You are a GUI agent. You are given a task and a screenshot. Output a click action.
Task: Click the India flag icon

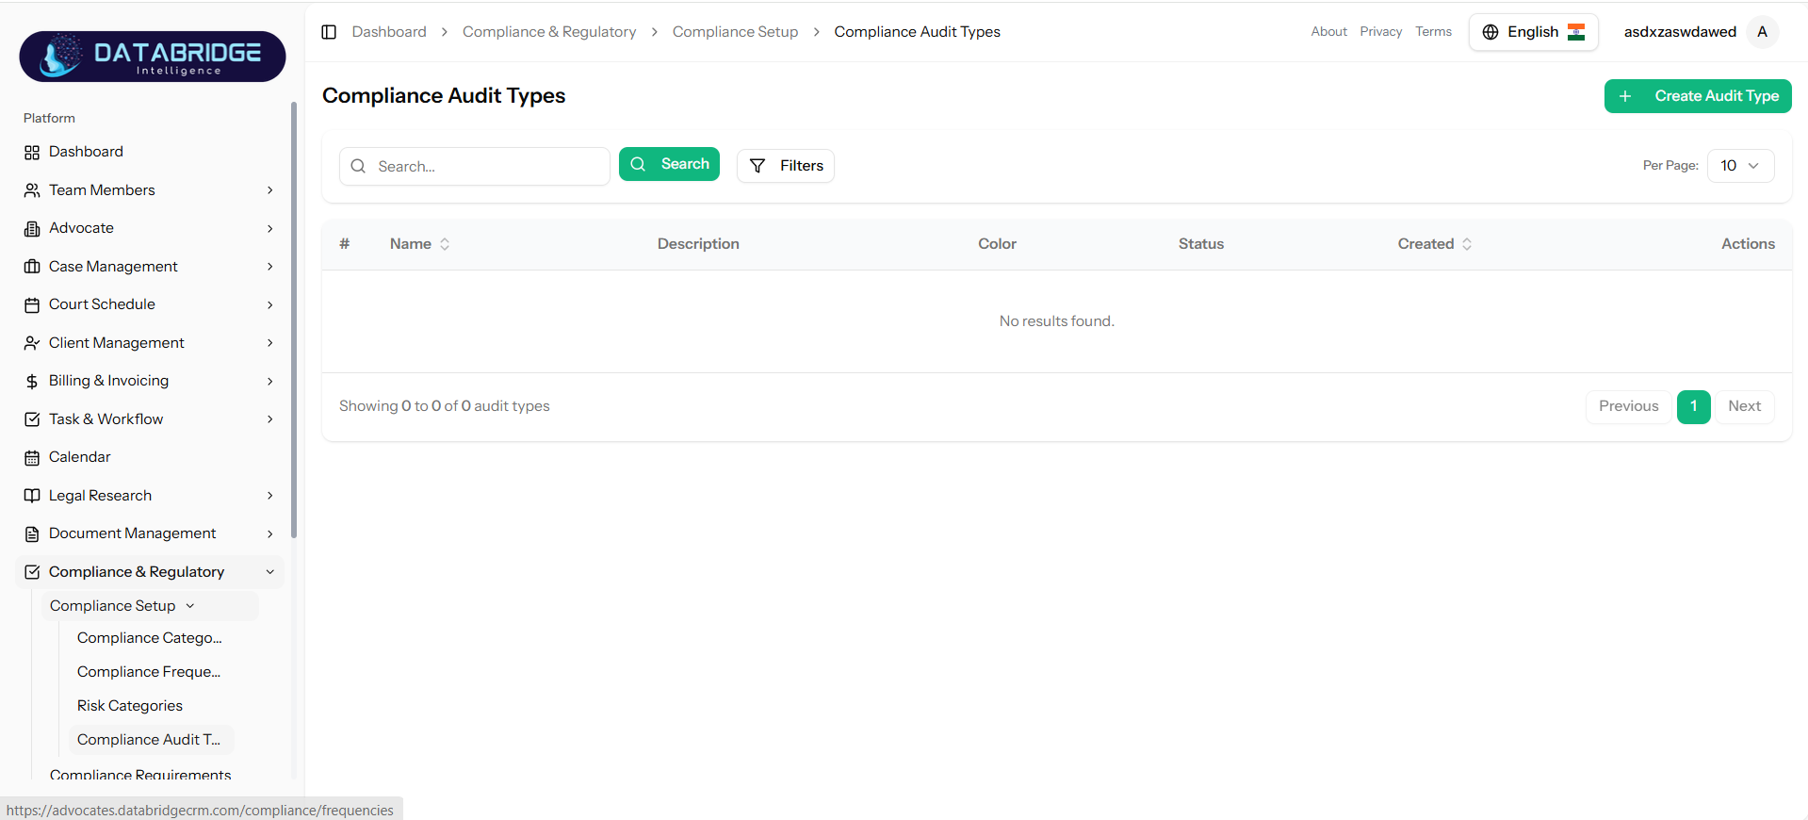pyautogui.click(x=1576, y=32)
